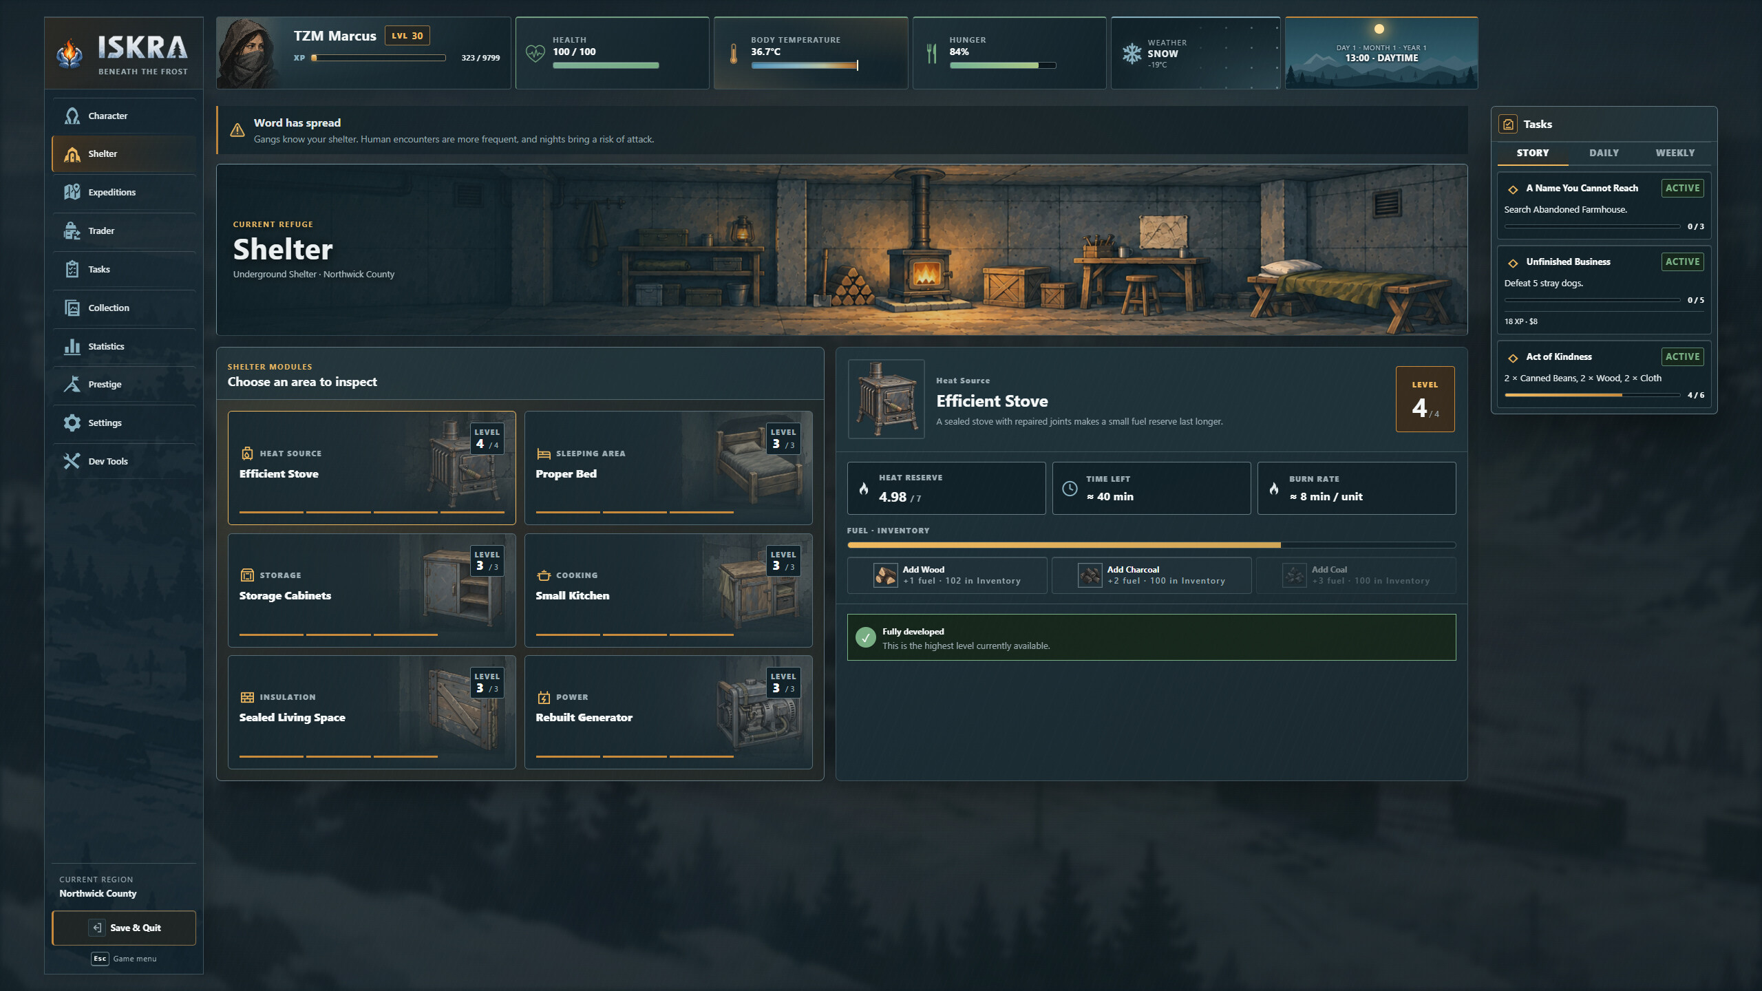The width and height of the screenshot is (1762, 991).
Task: Click the warning triangle icon in alert
Action: click(237, 130)
